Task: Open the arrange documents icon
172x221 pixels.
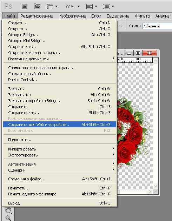Action: tap(90, 6)
